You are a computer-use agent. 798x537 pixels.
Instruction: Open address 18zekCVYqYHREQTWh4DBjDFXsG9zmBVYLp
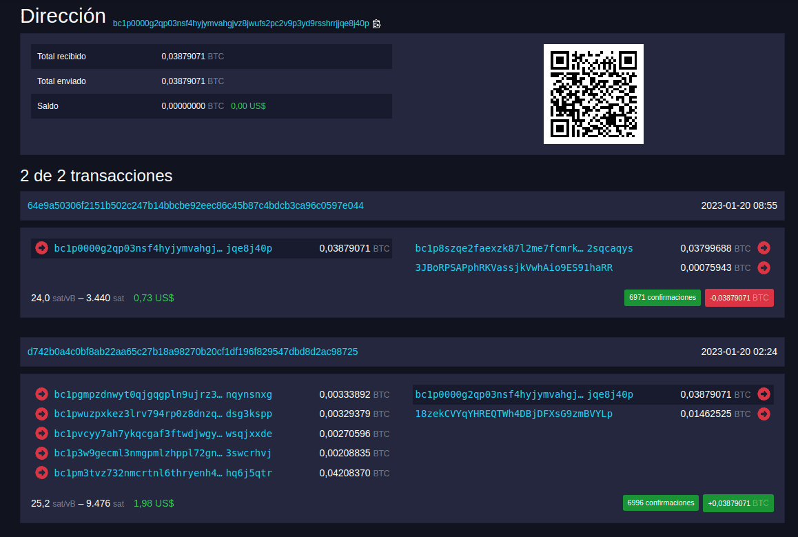(x=513, y=414)
